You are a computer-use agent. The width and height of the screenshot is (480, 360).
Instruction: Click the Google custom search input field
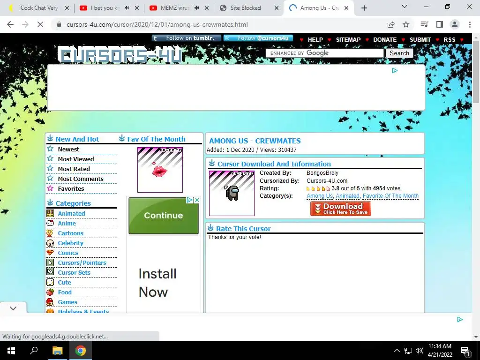(325, 53)
